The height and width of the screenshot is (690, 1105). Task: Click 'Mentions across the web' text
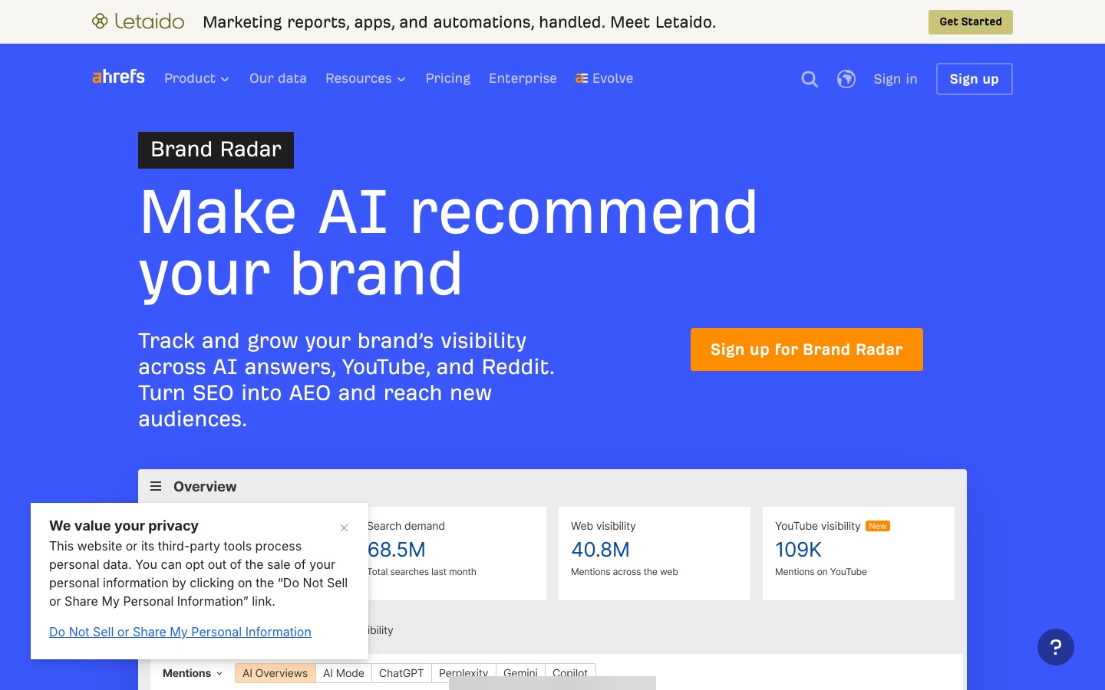point(625,572)
